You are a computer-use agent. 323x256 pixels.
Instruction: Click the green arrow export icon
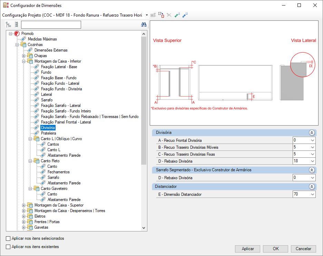177,15
